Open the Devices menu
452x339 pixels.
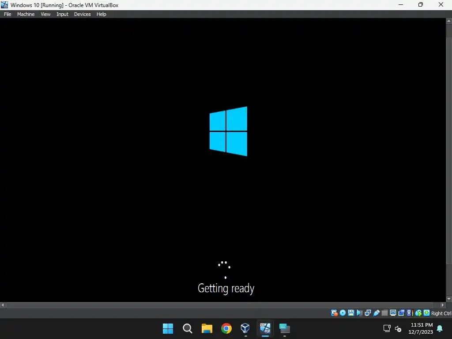[82, 14]
